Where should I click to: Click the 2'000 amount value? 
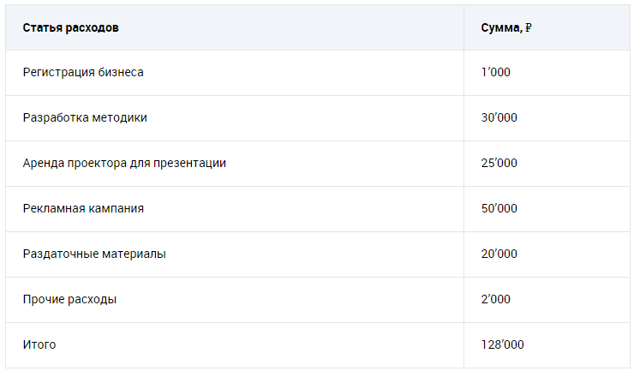496,300
